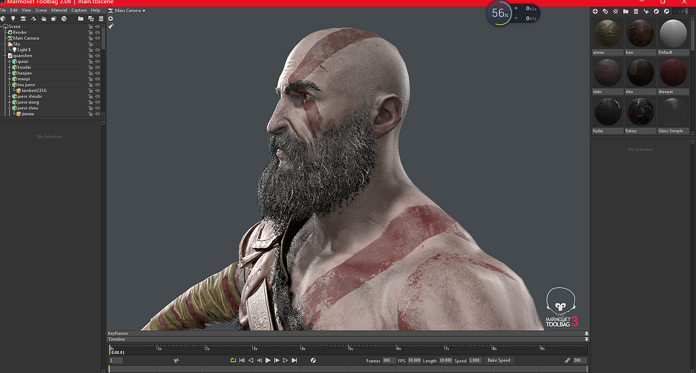Step forward one frame
The height and width of the screenshot is (373, 696).
[277, 361]
